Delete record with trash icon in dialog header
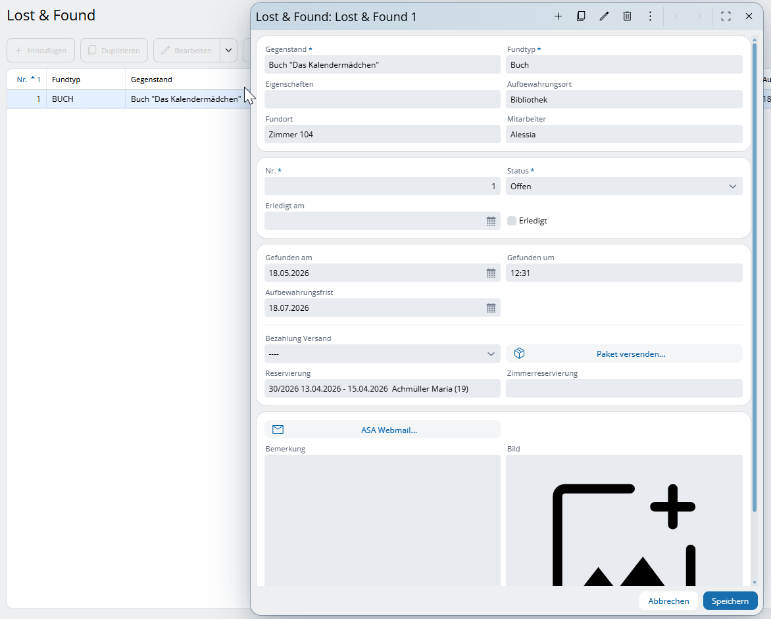The image size is (771, 619). [x=627, y=16]
